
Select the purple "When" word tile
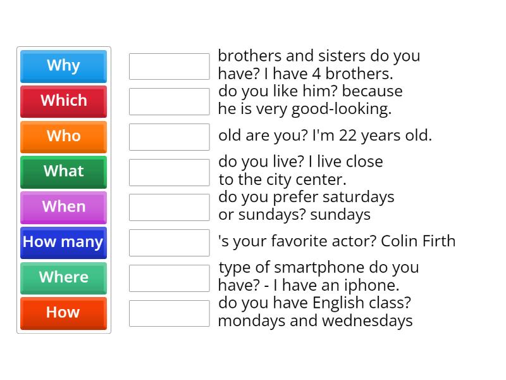coord(63,207)
